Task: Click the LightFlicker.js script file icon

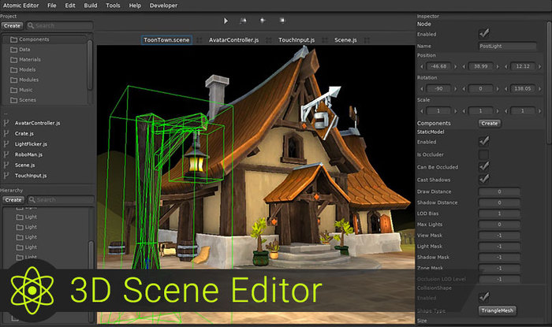Action: coord(6,144)
